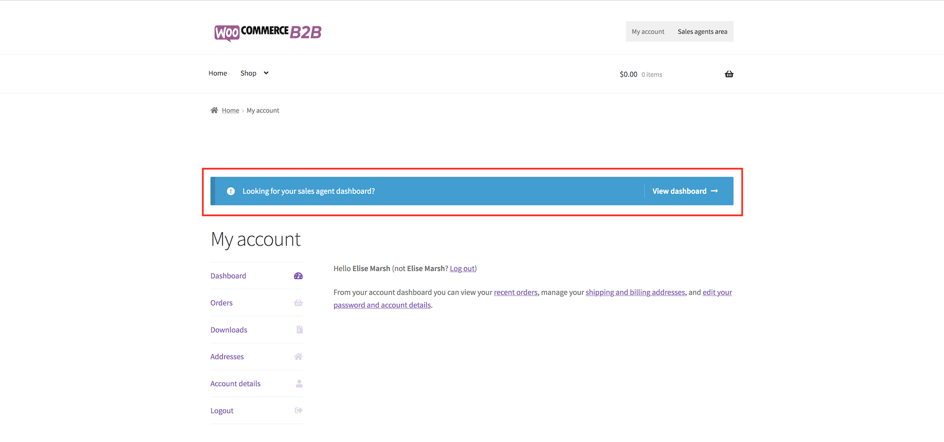Click the Dashboard gauge icon
Viewport: 944px width, 442px height.
click(x=298, y=276)
